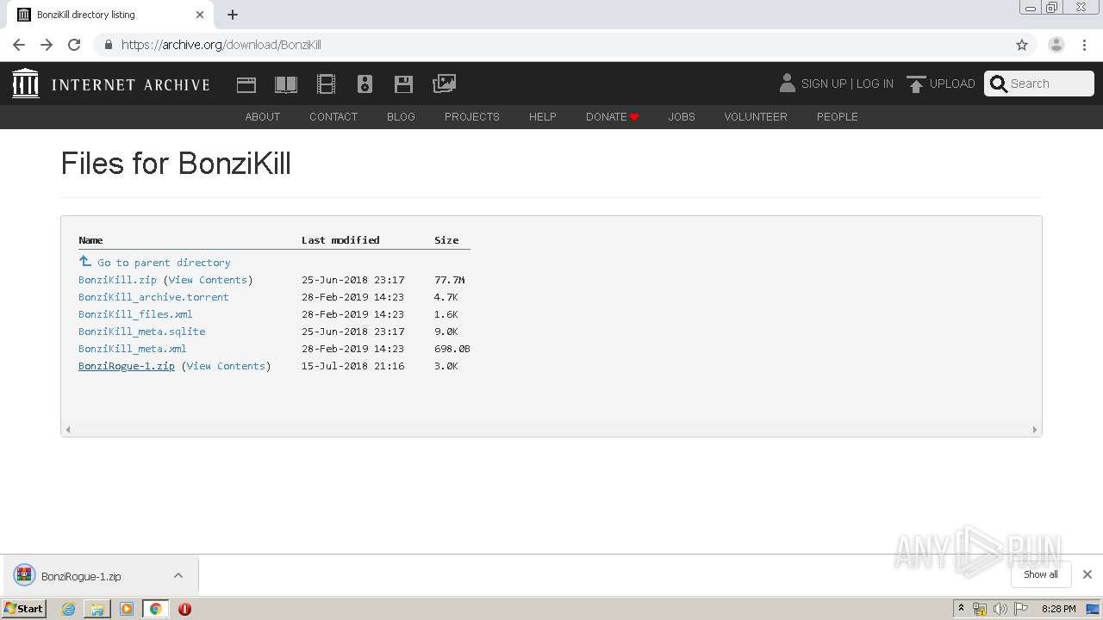Click the LOG IN link
This screenshot has width=1103, height=620.
point(875,84)
